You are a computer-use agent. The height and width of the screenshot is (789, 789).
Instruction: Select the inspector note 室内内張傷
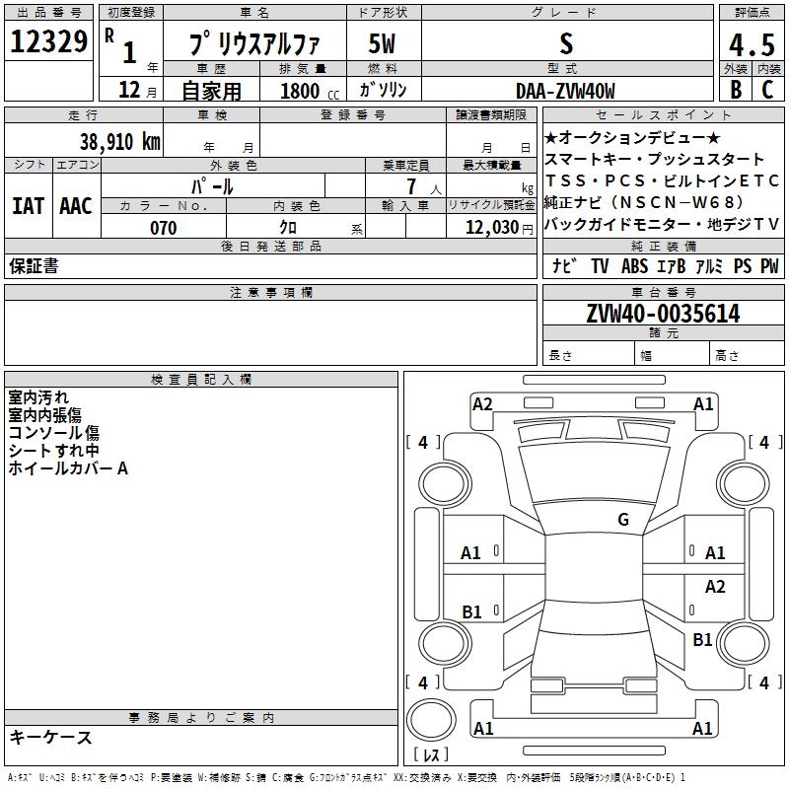pos(44,415)
